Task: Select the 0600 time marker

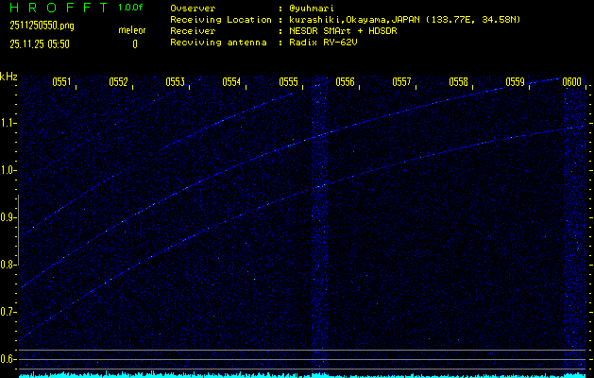Action: click(x=572, y=82)
